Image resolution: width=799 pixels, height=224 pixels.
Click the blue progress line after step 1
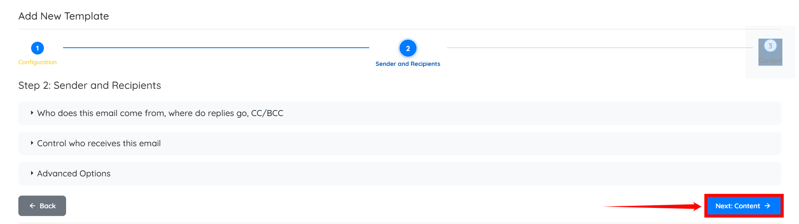coord(216,48)
